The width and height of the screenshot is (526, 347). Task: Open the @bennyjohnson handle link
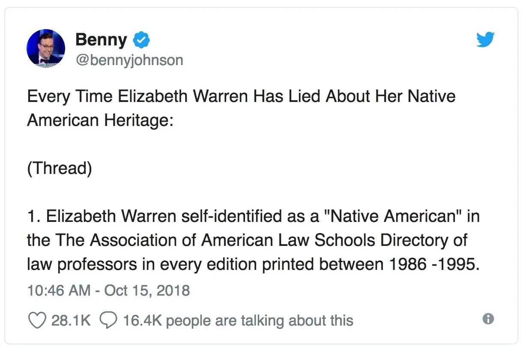click(129, 60)
